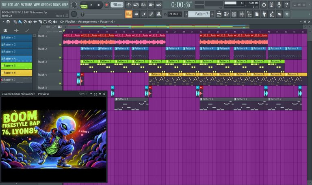Viewport: 312px width, 185px height.
Task: Toggle the overdub recording icon
Action: click(x=151, y=4)
